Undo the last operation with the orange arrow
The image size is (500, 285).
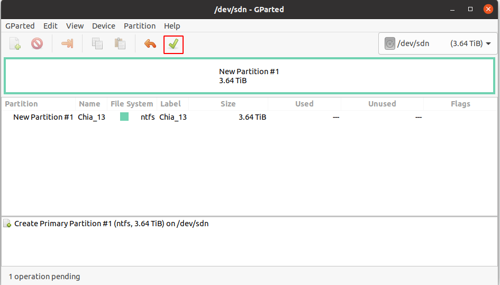(150, 44)
